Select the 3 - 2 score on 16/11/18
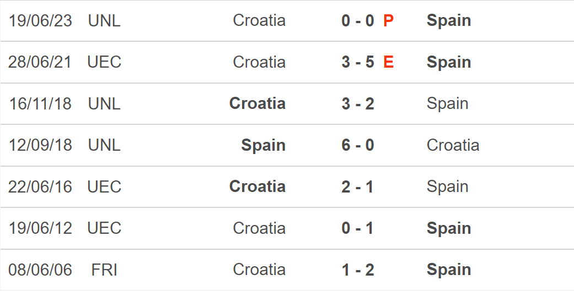Viewport: 574px width, 291px height. 358,104
